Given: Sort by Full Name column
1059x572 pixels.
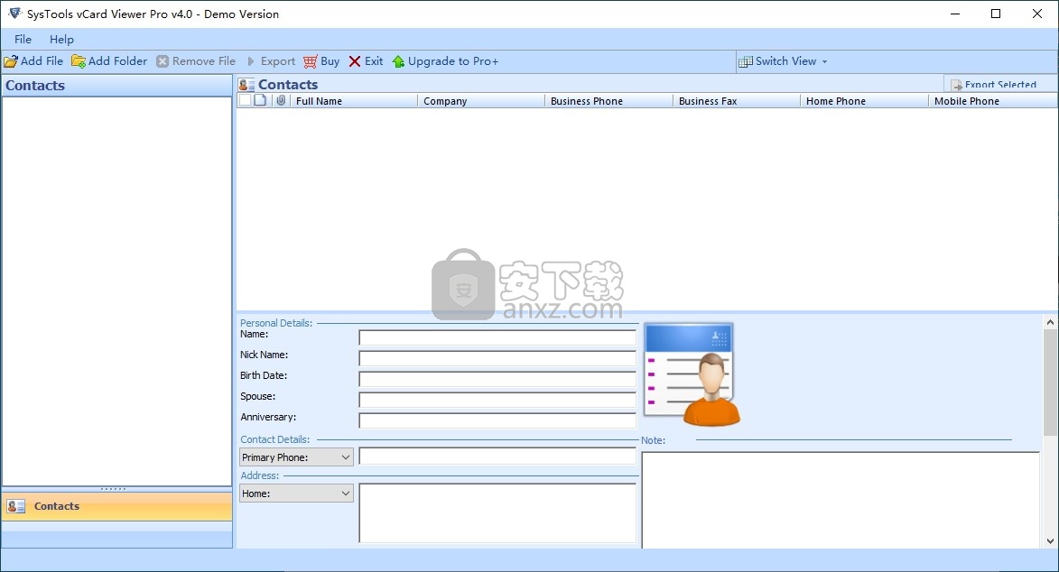Looking at the screenshot, I should pos(354,101).
